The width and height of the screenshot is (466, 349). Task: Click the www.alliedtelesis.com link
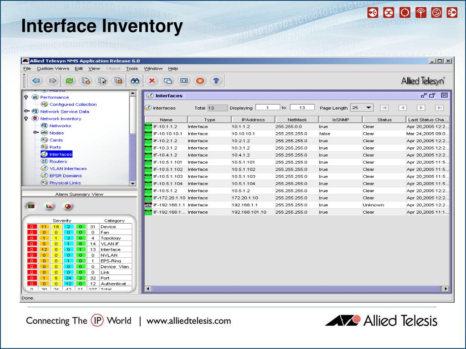click(188, 321)
